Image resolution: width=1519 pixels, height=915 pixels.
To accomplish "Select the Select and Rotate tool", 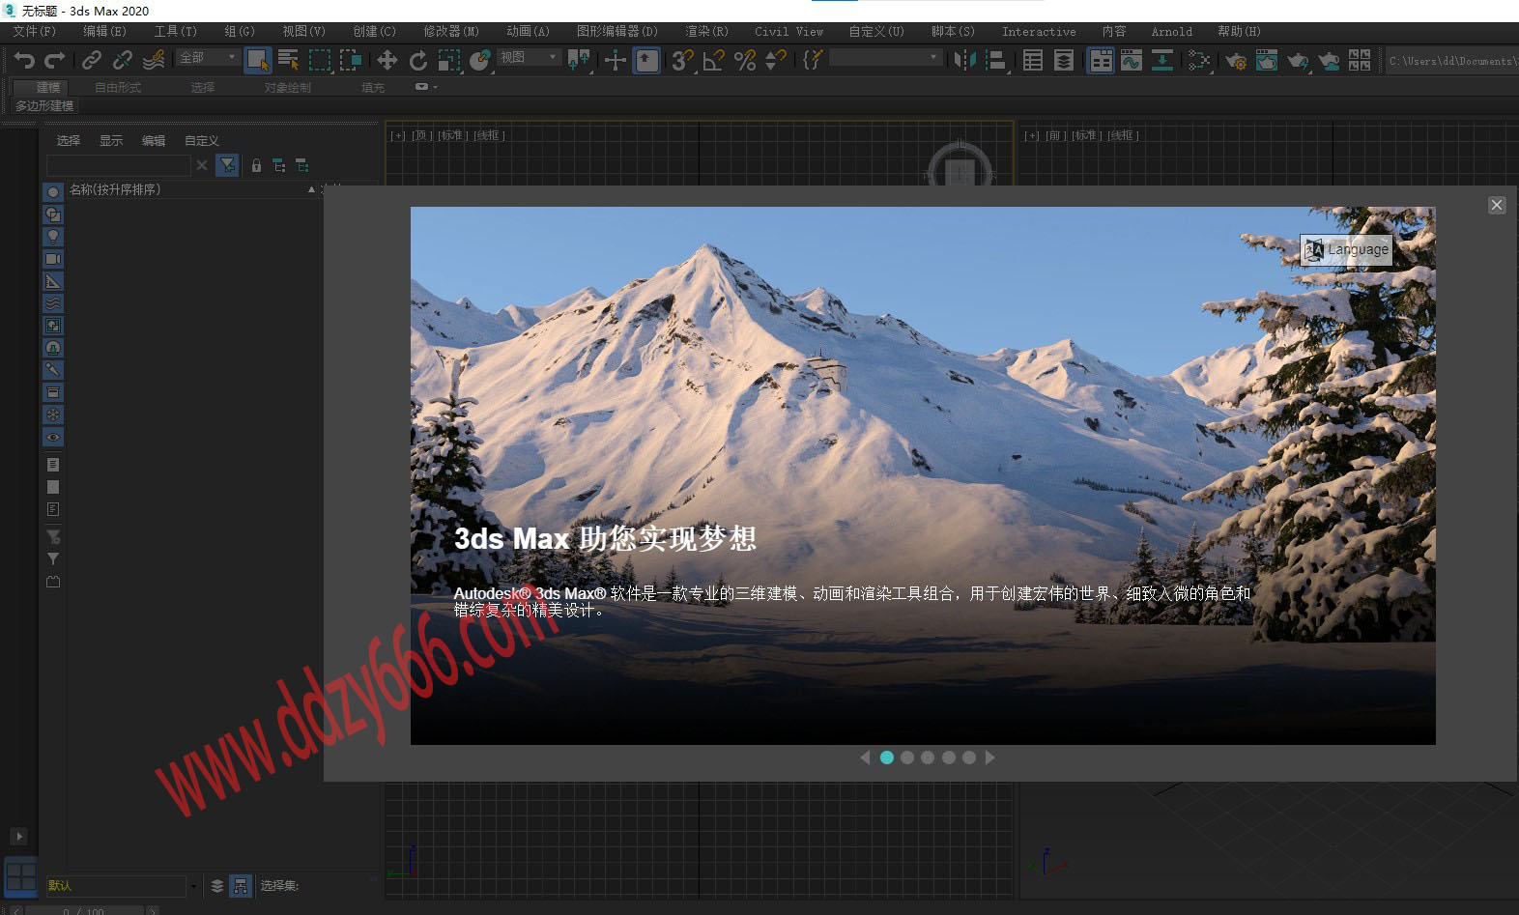I will 417,61.
